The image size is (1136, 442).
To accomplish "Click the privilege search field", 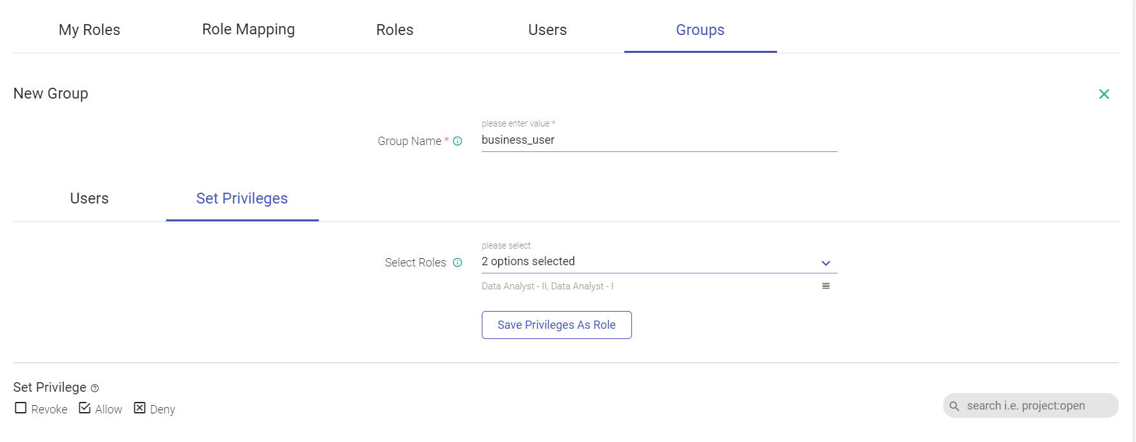I will pos(1031,406).
